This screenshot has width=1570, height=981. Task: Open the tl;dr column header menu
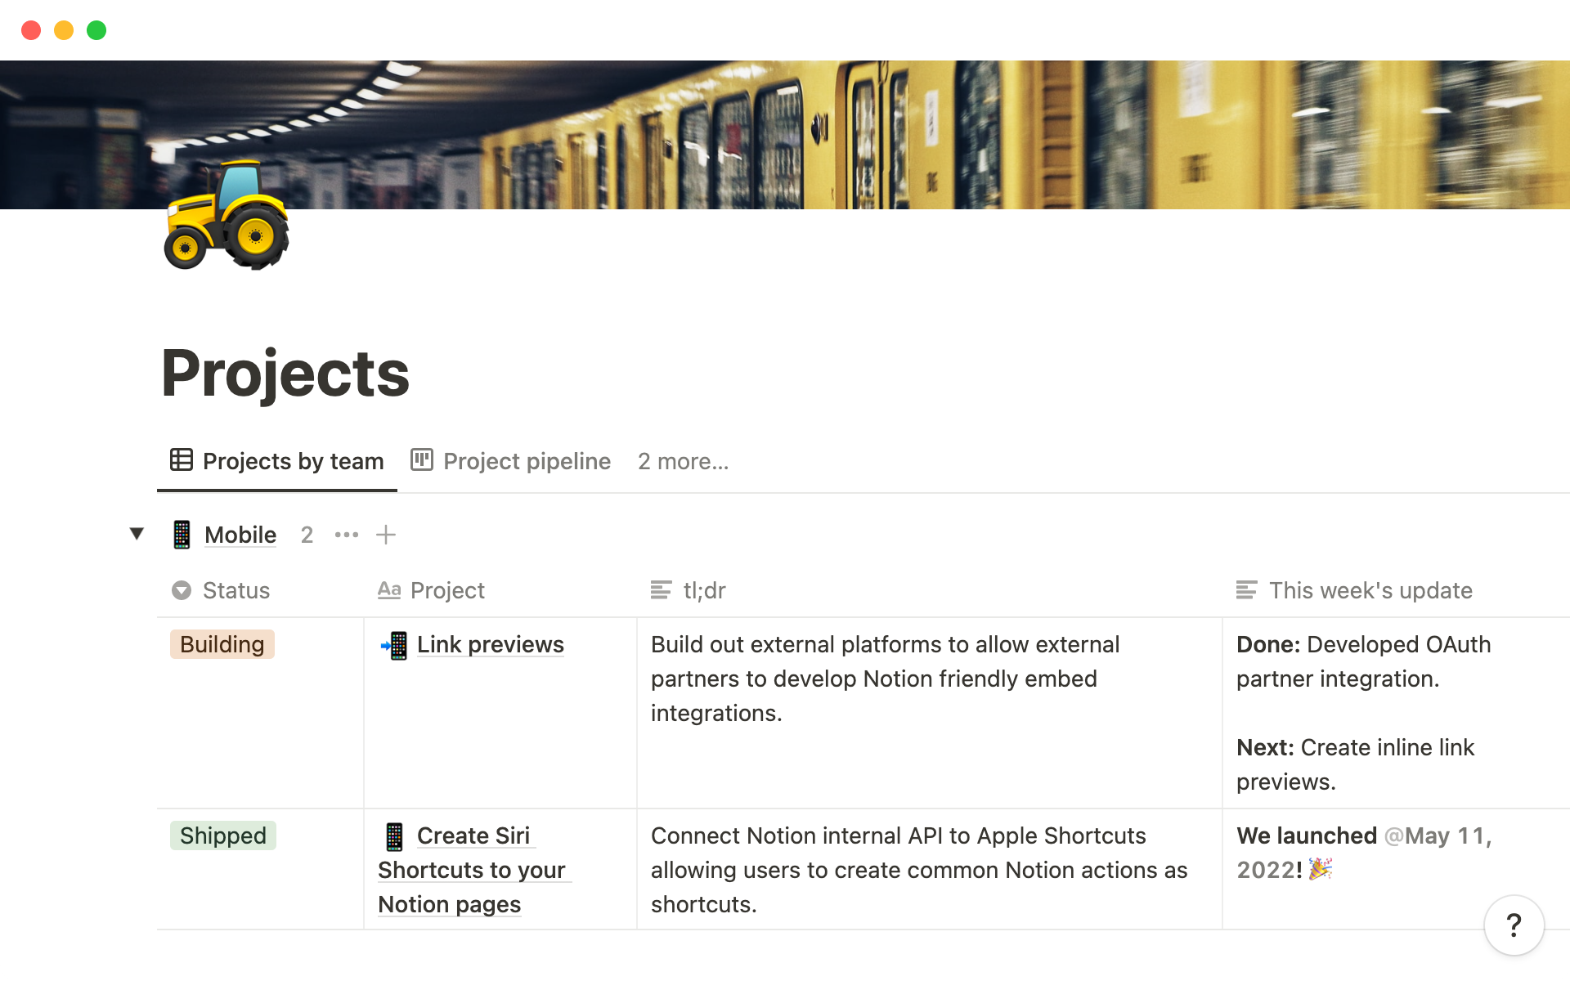703,590
